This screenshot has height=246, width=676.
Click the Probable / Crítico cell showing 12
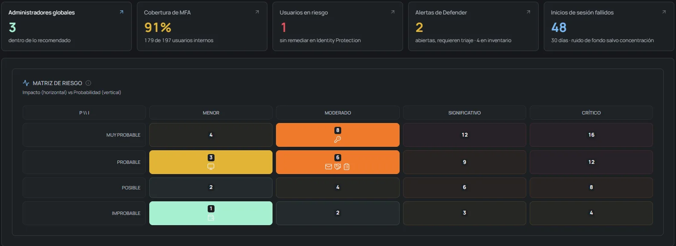pyautogui.click(x=591, y=162)
